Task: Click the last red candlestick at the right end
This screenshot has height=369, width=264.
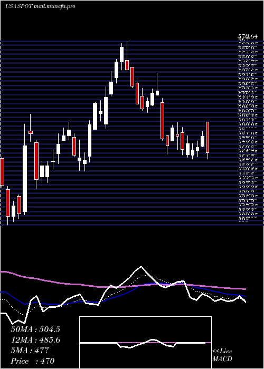Action: 208,137
